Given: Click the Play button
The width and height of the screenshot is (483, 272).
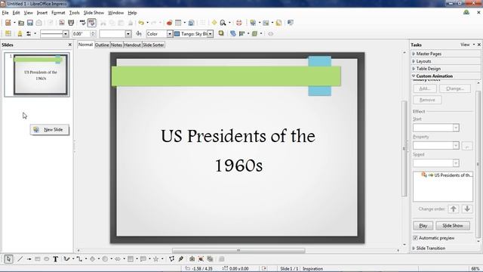Looking at the screenshot, I should pos(423,226).
